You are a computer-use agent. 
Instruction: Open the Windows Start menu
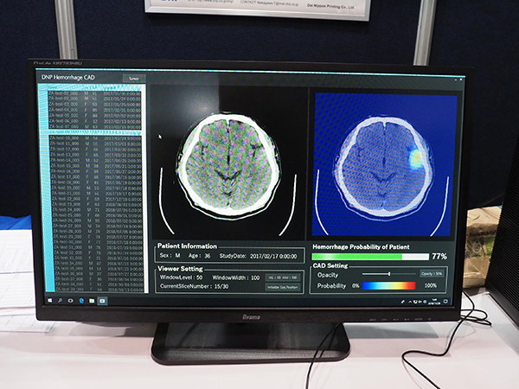(51, 301)
